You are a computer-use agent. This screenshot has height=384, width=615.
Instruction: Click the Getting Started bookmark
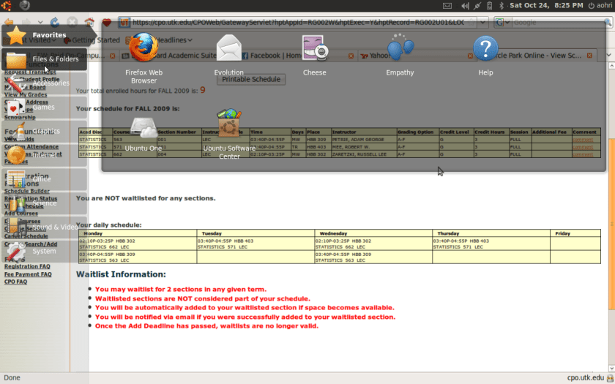[x=92, y=40]
